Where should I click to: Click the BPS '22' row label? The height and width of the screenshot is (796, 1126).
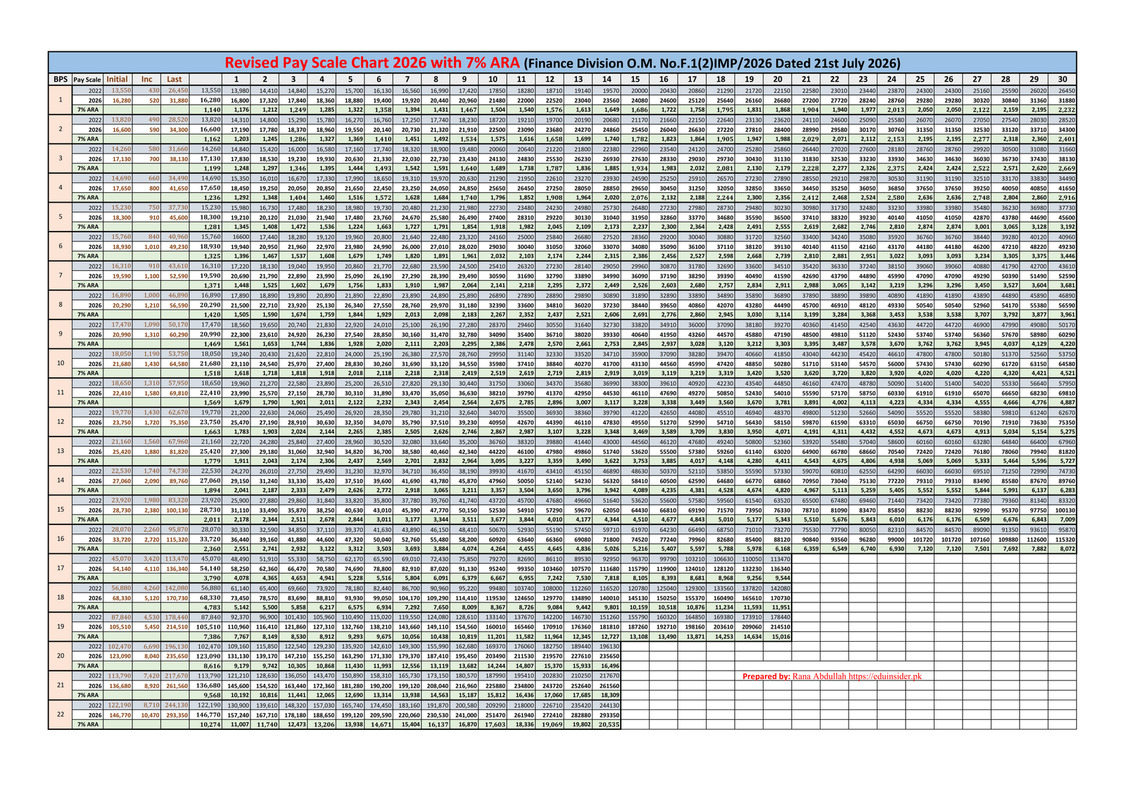[61, 714]
